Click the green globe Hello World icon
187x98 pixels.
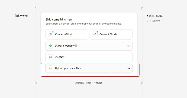pos(50,46)
